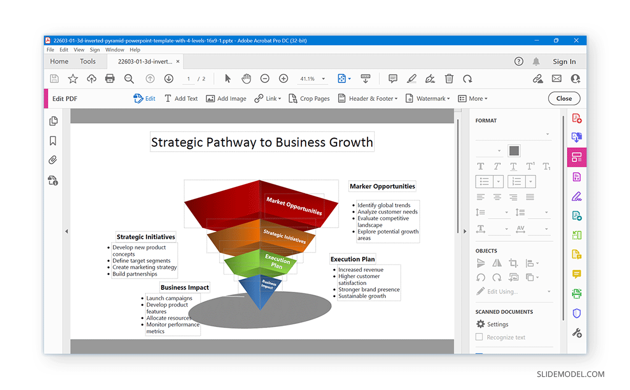Screen dimensions: 630x390
Task: Align text left
Action: point(480,197)
